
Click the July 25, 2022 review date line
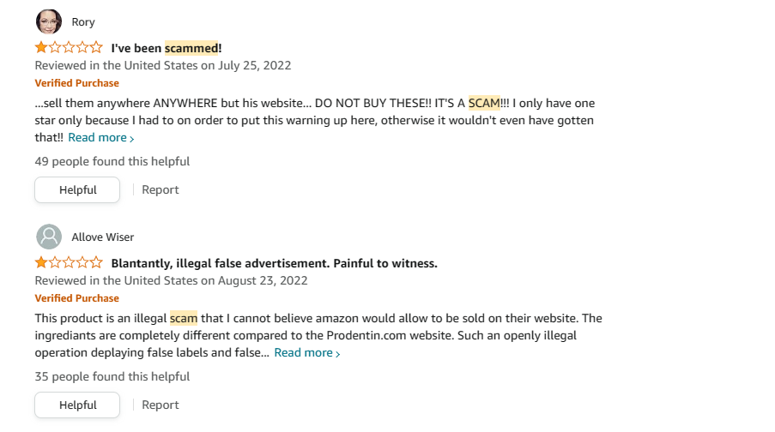click(163, 65)
